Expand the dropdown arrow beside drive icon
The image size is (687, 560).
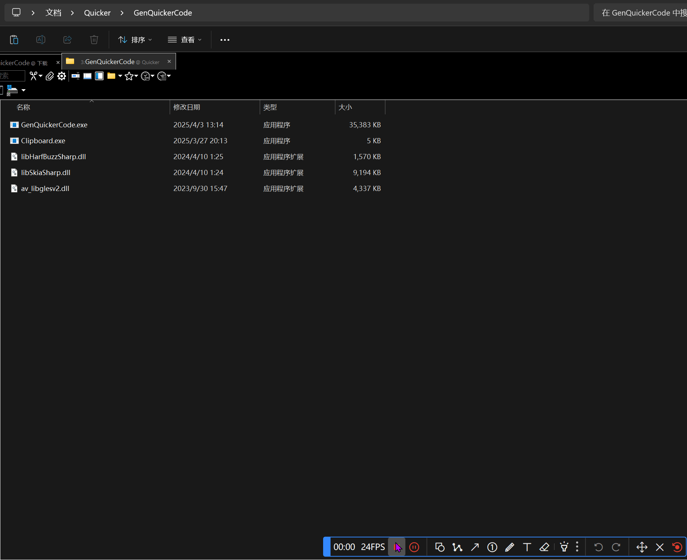23,90
